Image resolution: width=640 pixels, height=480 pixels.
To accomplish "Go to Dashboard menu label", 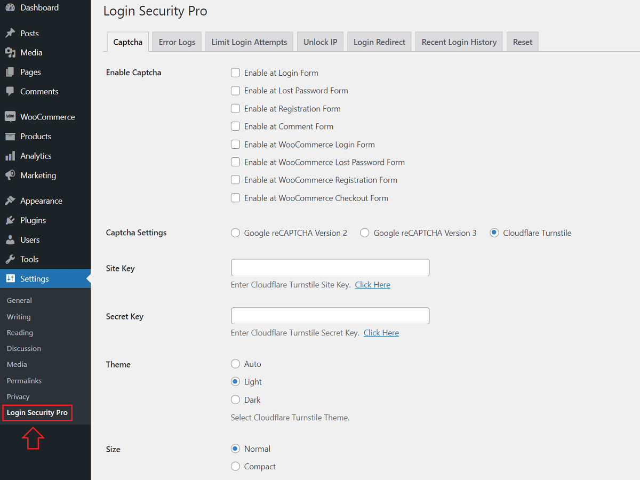I will coord(39,7).
